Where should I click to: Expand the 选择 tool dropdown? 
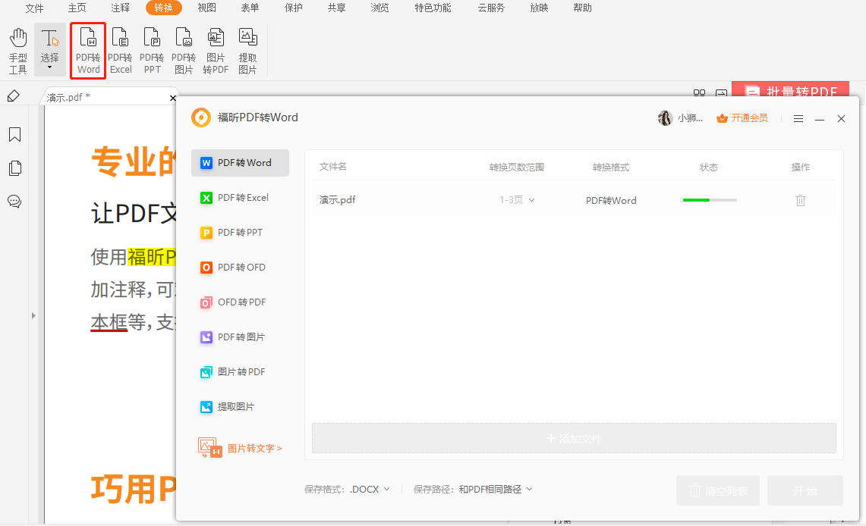(49, 67)
